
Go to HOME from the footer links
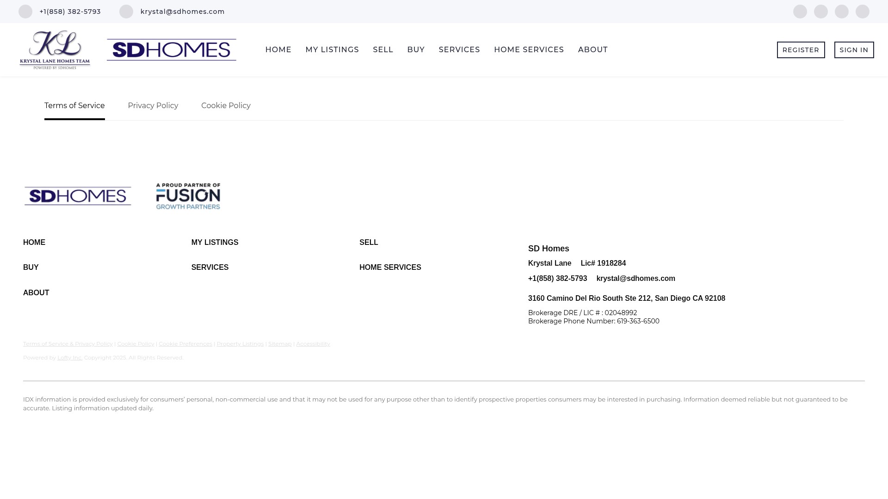tap(34, 243)
